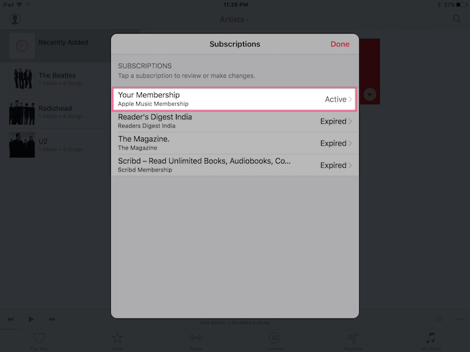Switch to Radio tab

(x=196, y=341)
